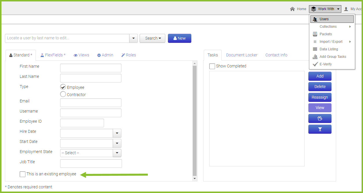This screenshot has width=363, height=193.
Task: Click the Roles wand icon
Action: click(123, 55)
